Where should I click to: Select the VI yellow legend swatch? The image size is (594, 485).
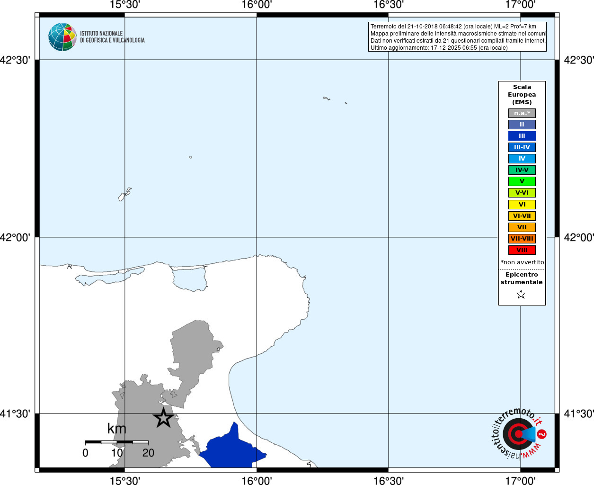(522, 205)
